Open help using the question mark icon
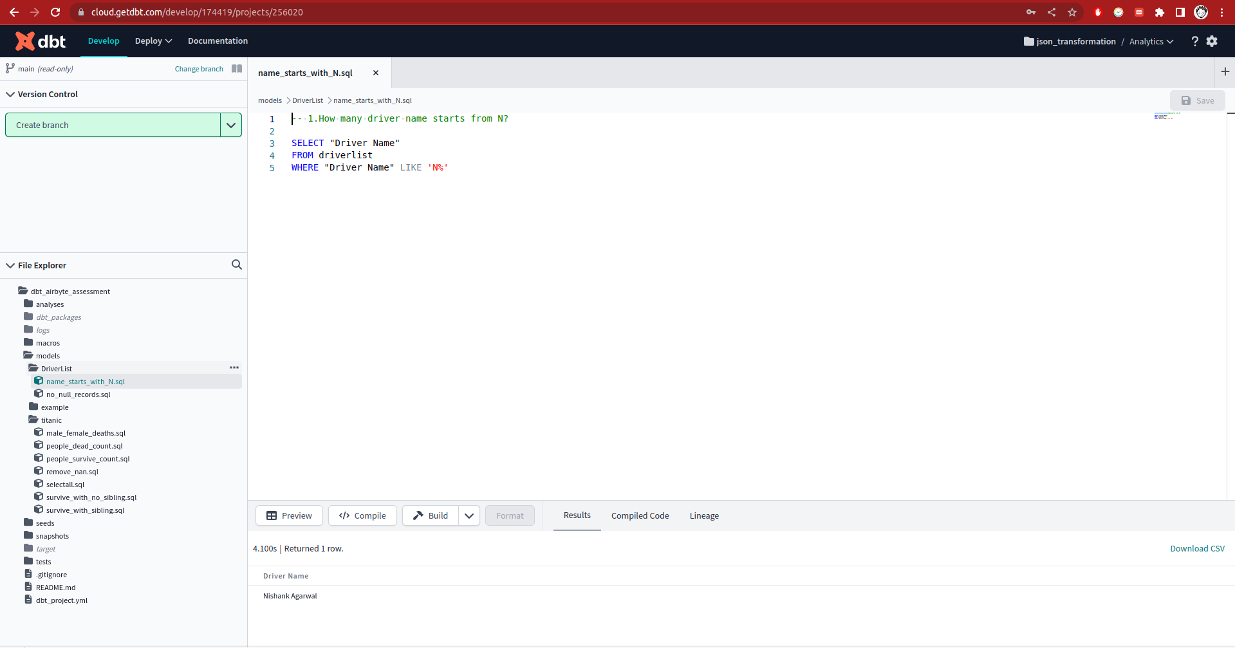The height and width of the screenshot is (648, 1235). click(x=1195, y=41)
